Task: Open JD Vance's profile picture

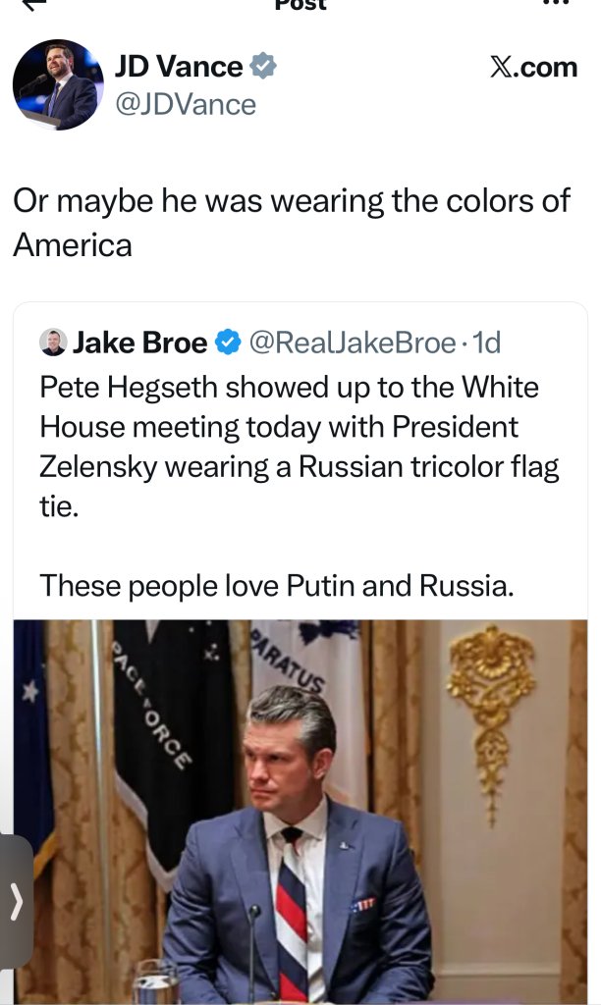Action: [58, 84]
